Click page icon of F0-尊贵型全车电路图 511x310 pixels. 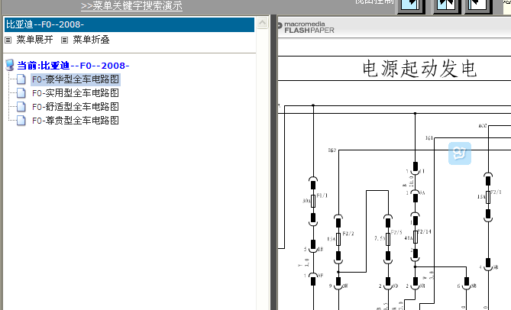click(x=21, y=121)
